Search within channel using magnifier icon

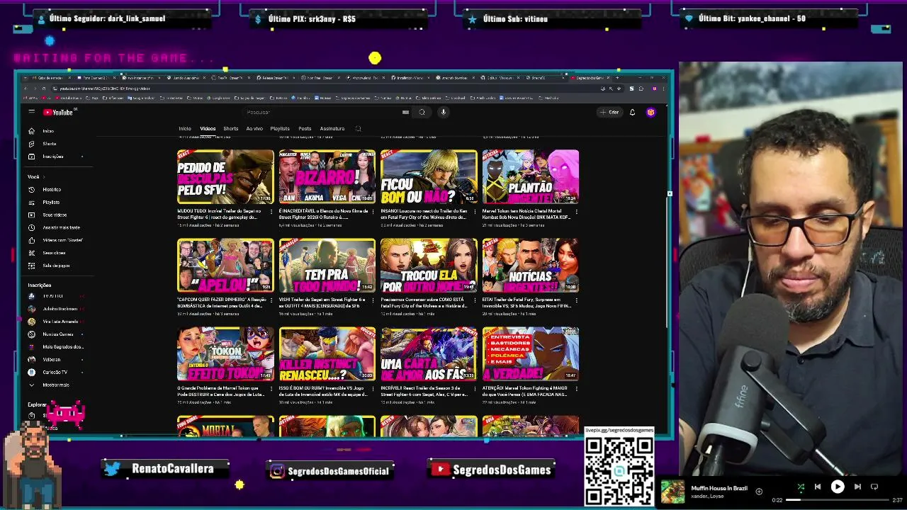(358, 129)
